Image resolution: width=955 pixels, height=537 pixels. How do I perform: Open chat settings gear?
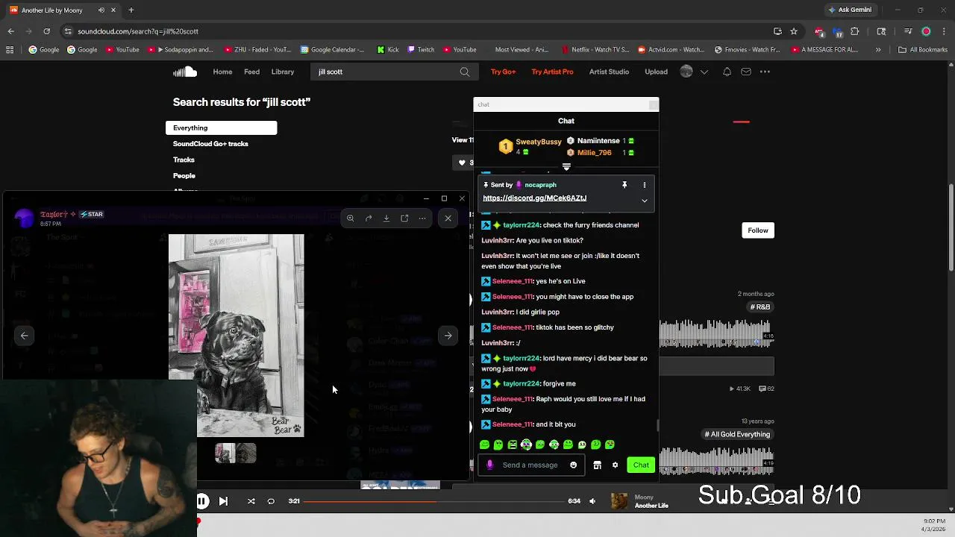pyautogui.click(x=615, y=465)
